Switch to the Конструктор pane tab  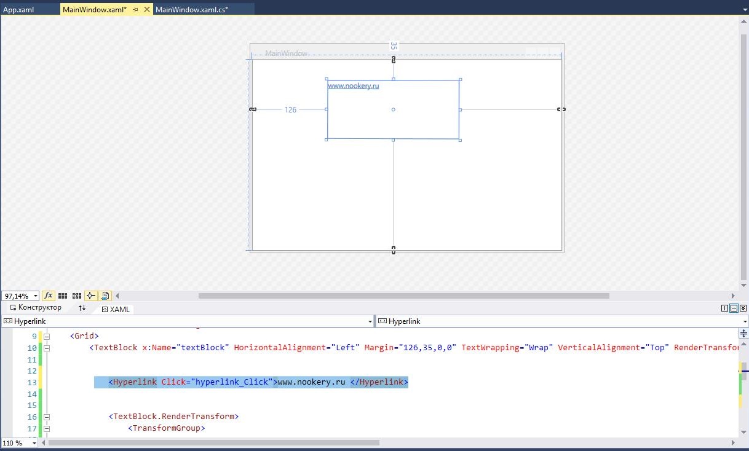[x=36, y=308]
